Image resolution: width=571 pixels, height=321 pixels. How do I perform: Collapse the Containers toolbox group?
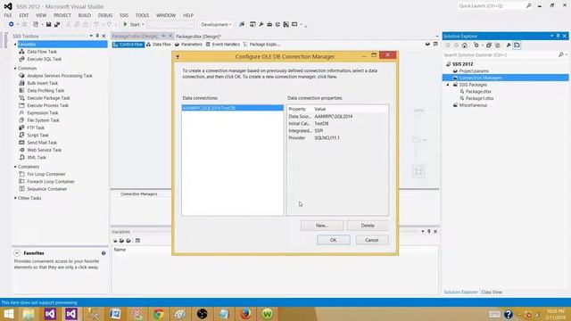pos(15,167)
